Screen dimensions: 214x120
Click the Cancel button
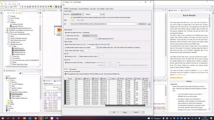(136, 112)
